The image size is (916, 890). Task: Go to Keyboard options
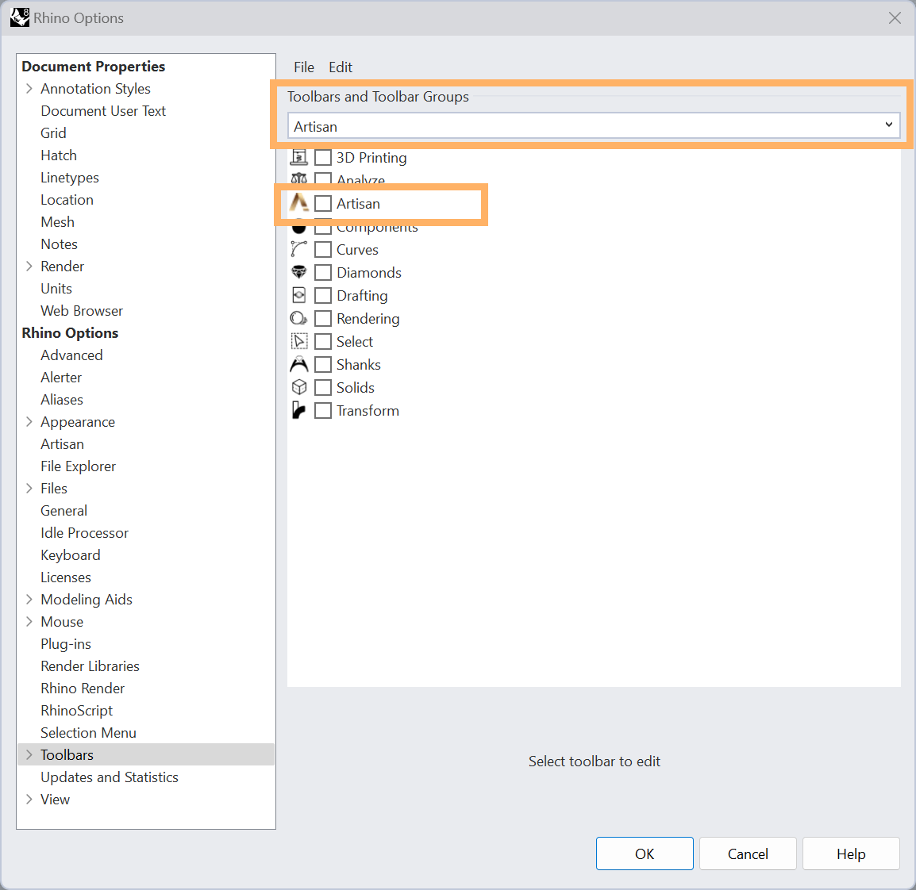pos(70,554)
